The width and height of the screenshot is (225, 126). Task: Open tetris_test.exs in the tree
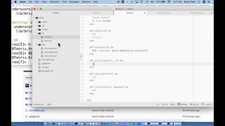pos(51,56)
